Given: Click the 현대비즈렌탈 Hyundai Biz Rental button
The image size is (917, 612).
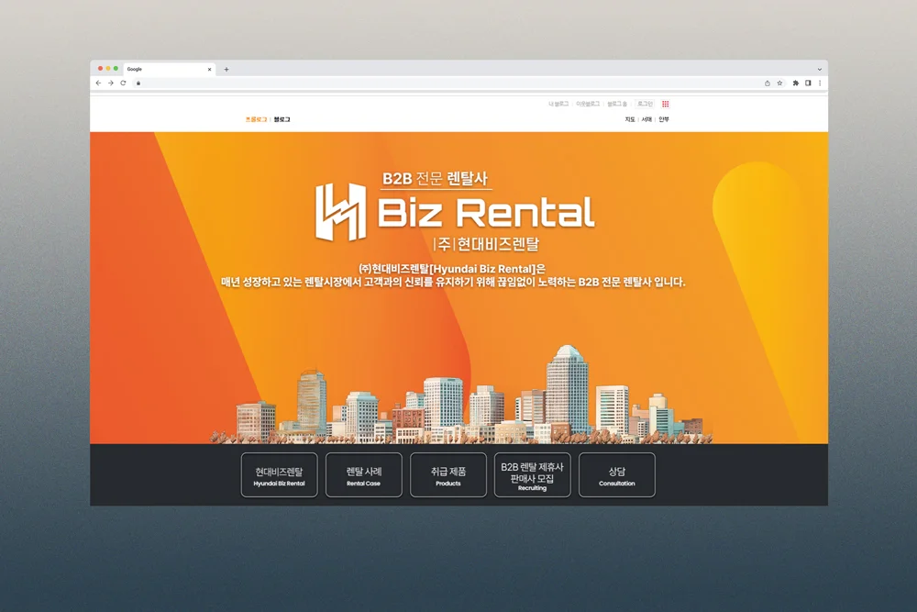Looking at the screenshot, I should tap(279, 475).
